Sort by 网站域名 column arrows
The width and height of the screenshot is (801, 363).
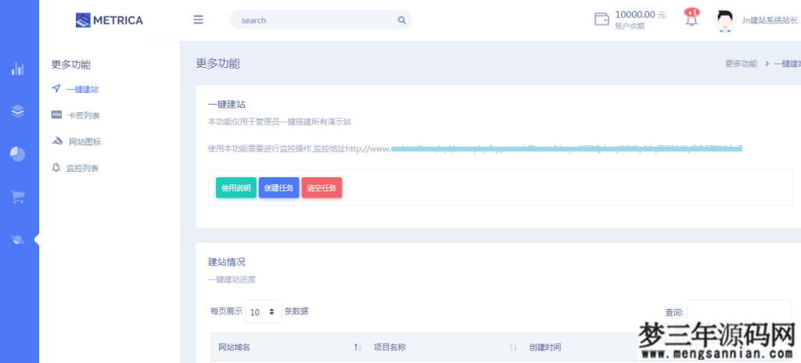pyautogui.click(x=357, y=347)
